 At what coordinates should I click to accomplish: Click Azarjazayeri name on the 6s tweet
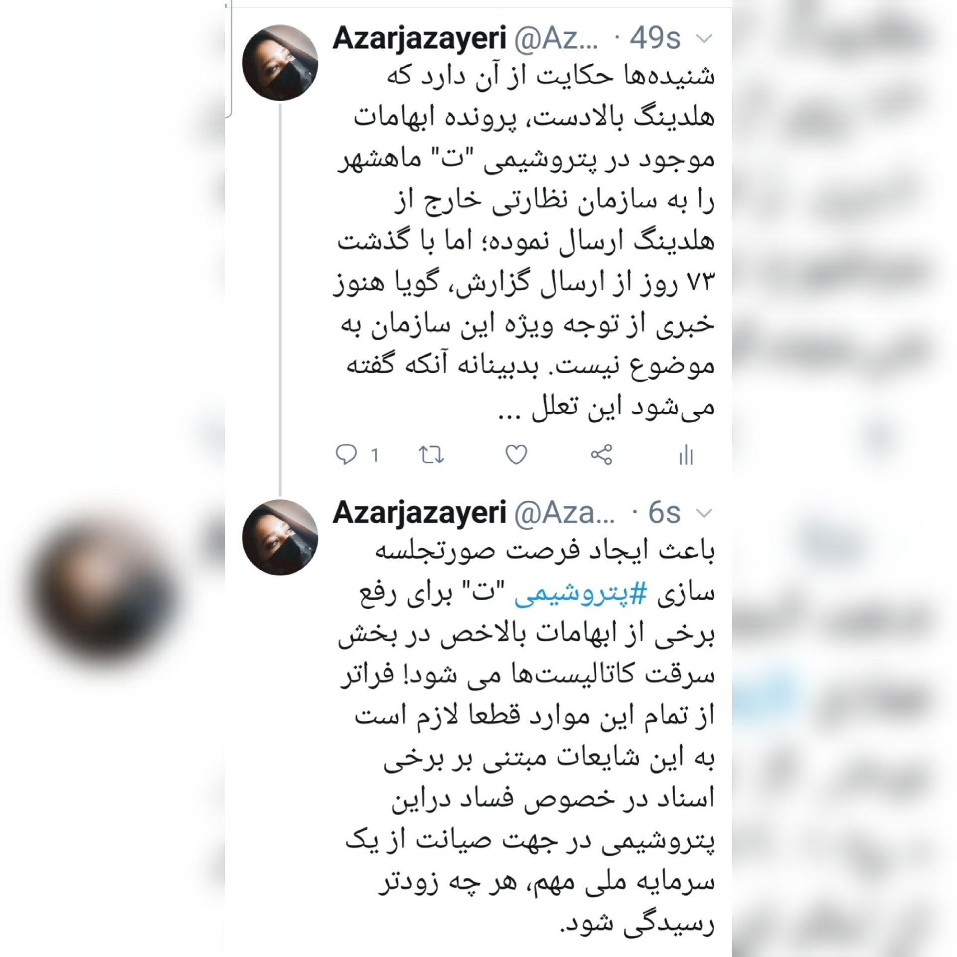click(419, 512)
